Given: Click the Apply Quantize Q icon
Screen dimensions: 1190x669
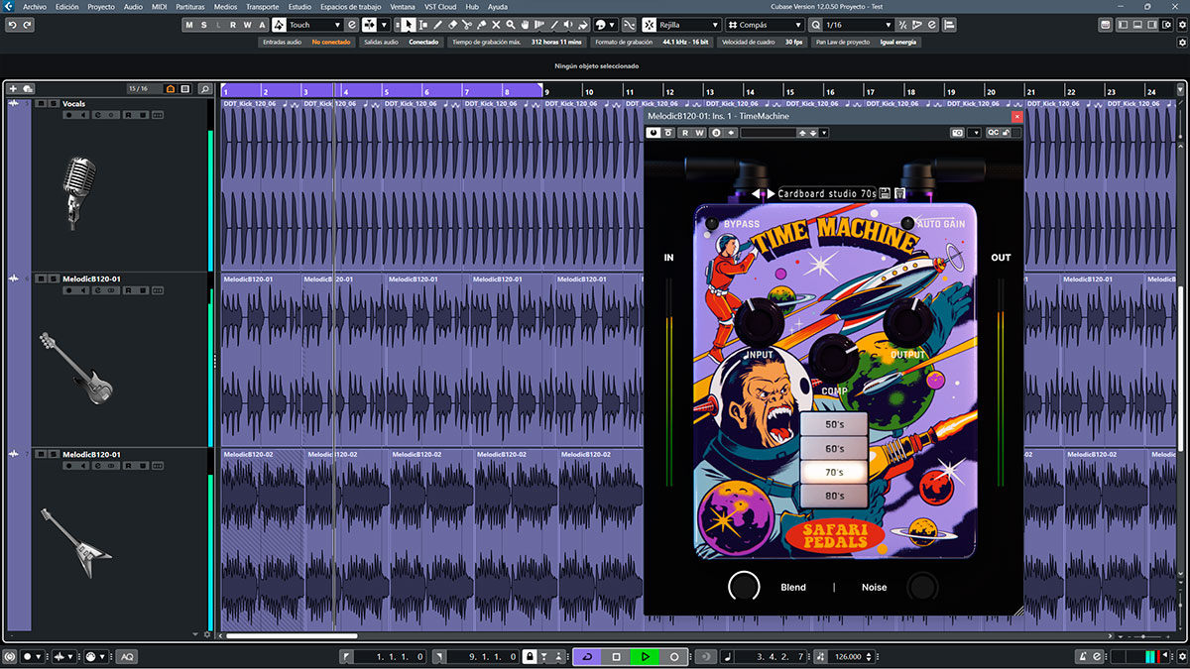Looking at the screenshot, I should [815, 25].
